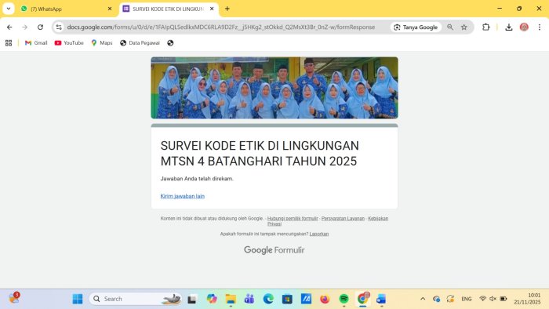This screenshot has height=309, width=549.
Task: Bookmark this page with the star icon
Action: click(464, 27)
